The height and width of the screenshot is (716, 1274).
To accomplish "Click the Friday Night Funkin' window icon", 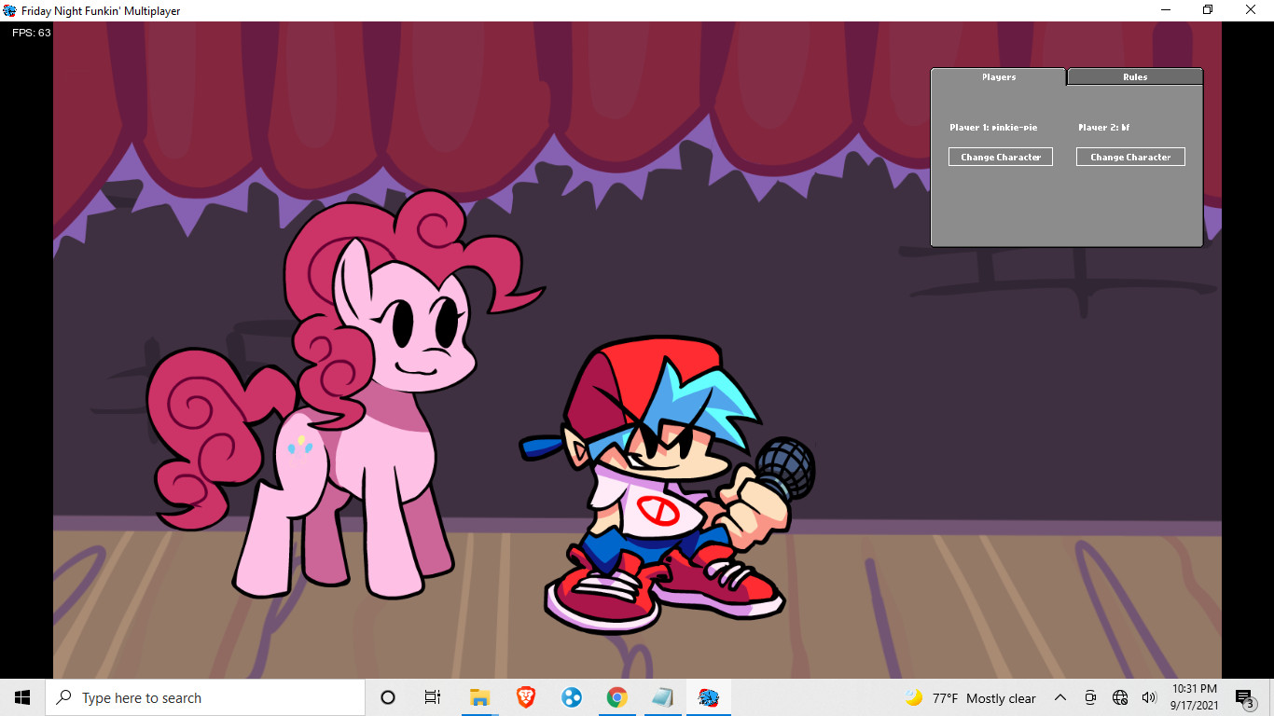I will [x=9, y=10].
